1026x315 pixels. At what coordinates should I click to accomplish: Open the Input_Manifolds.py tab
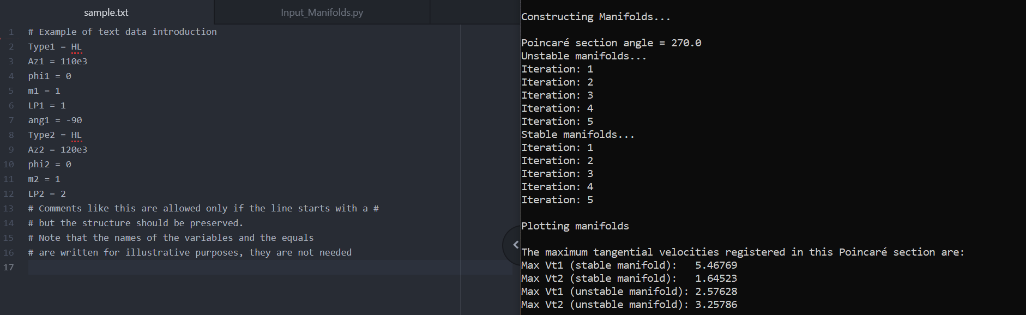(x=322, y=12)
